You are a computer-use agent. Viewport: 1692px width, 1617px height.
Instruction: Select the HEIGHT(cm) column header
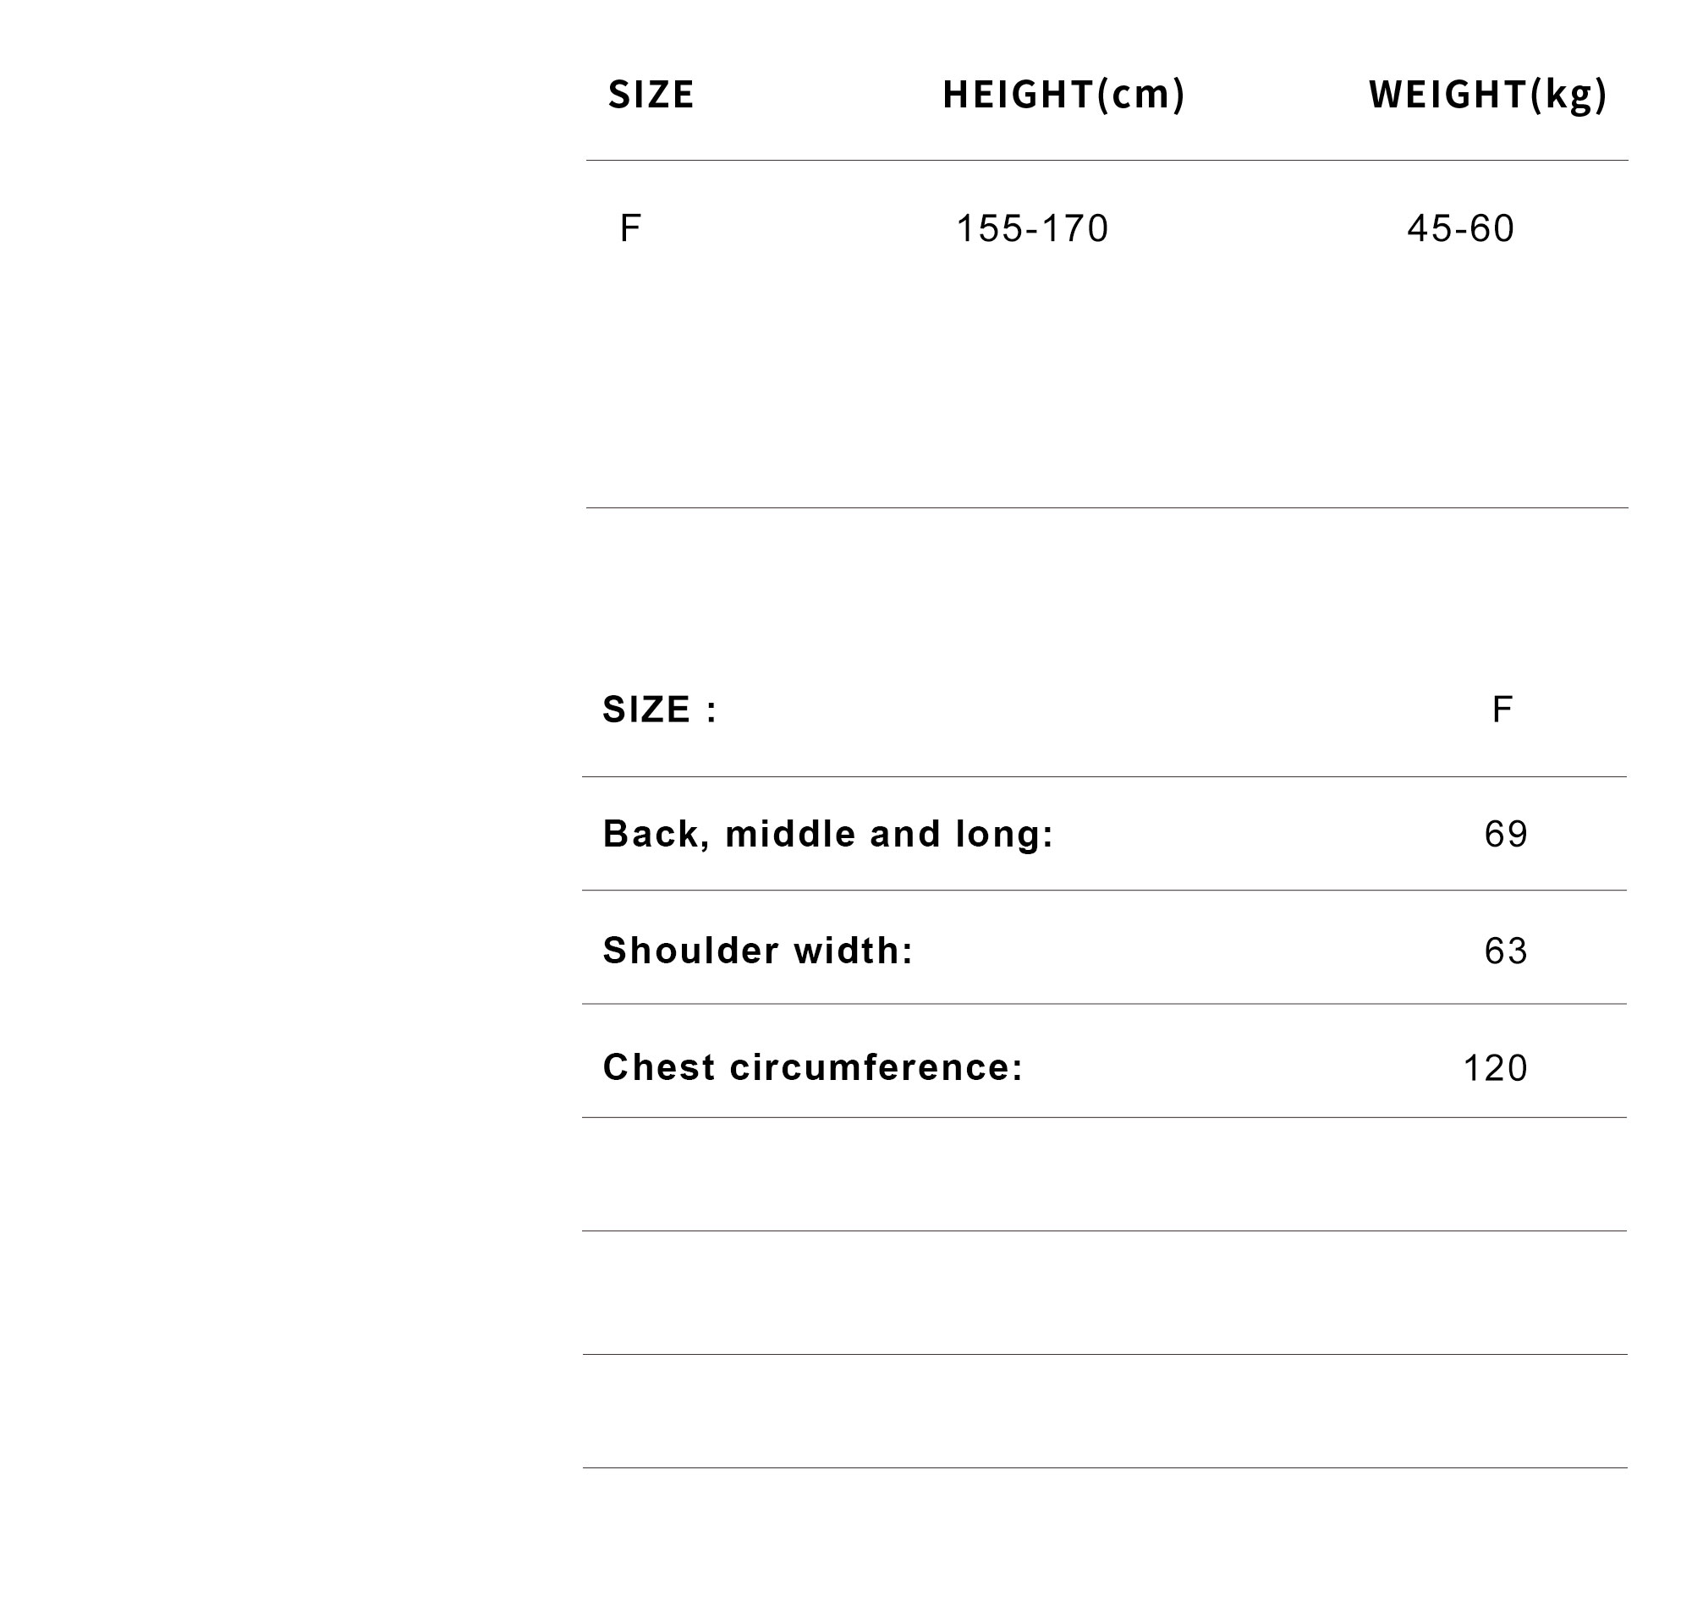pos(1063,94)
